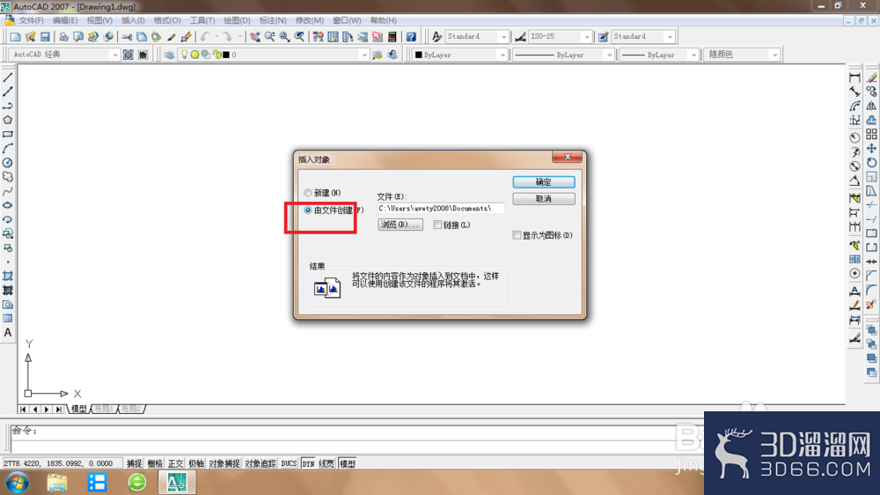Click the Workspace settings gear icon
The width and height of the screenshot is (880, 495).
(128, 55)
